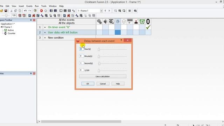This screenshot has width=224, height=126.
Task: Select the Counter object column icon
Action: pos(148,22)
